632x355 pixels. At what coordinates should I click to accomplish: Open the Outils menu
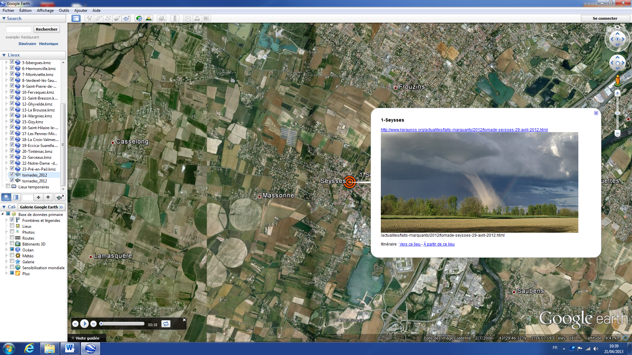tap(64, 11)
